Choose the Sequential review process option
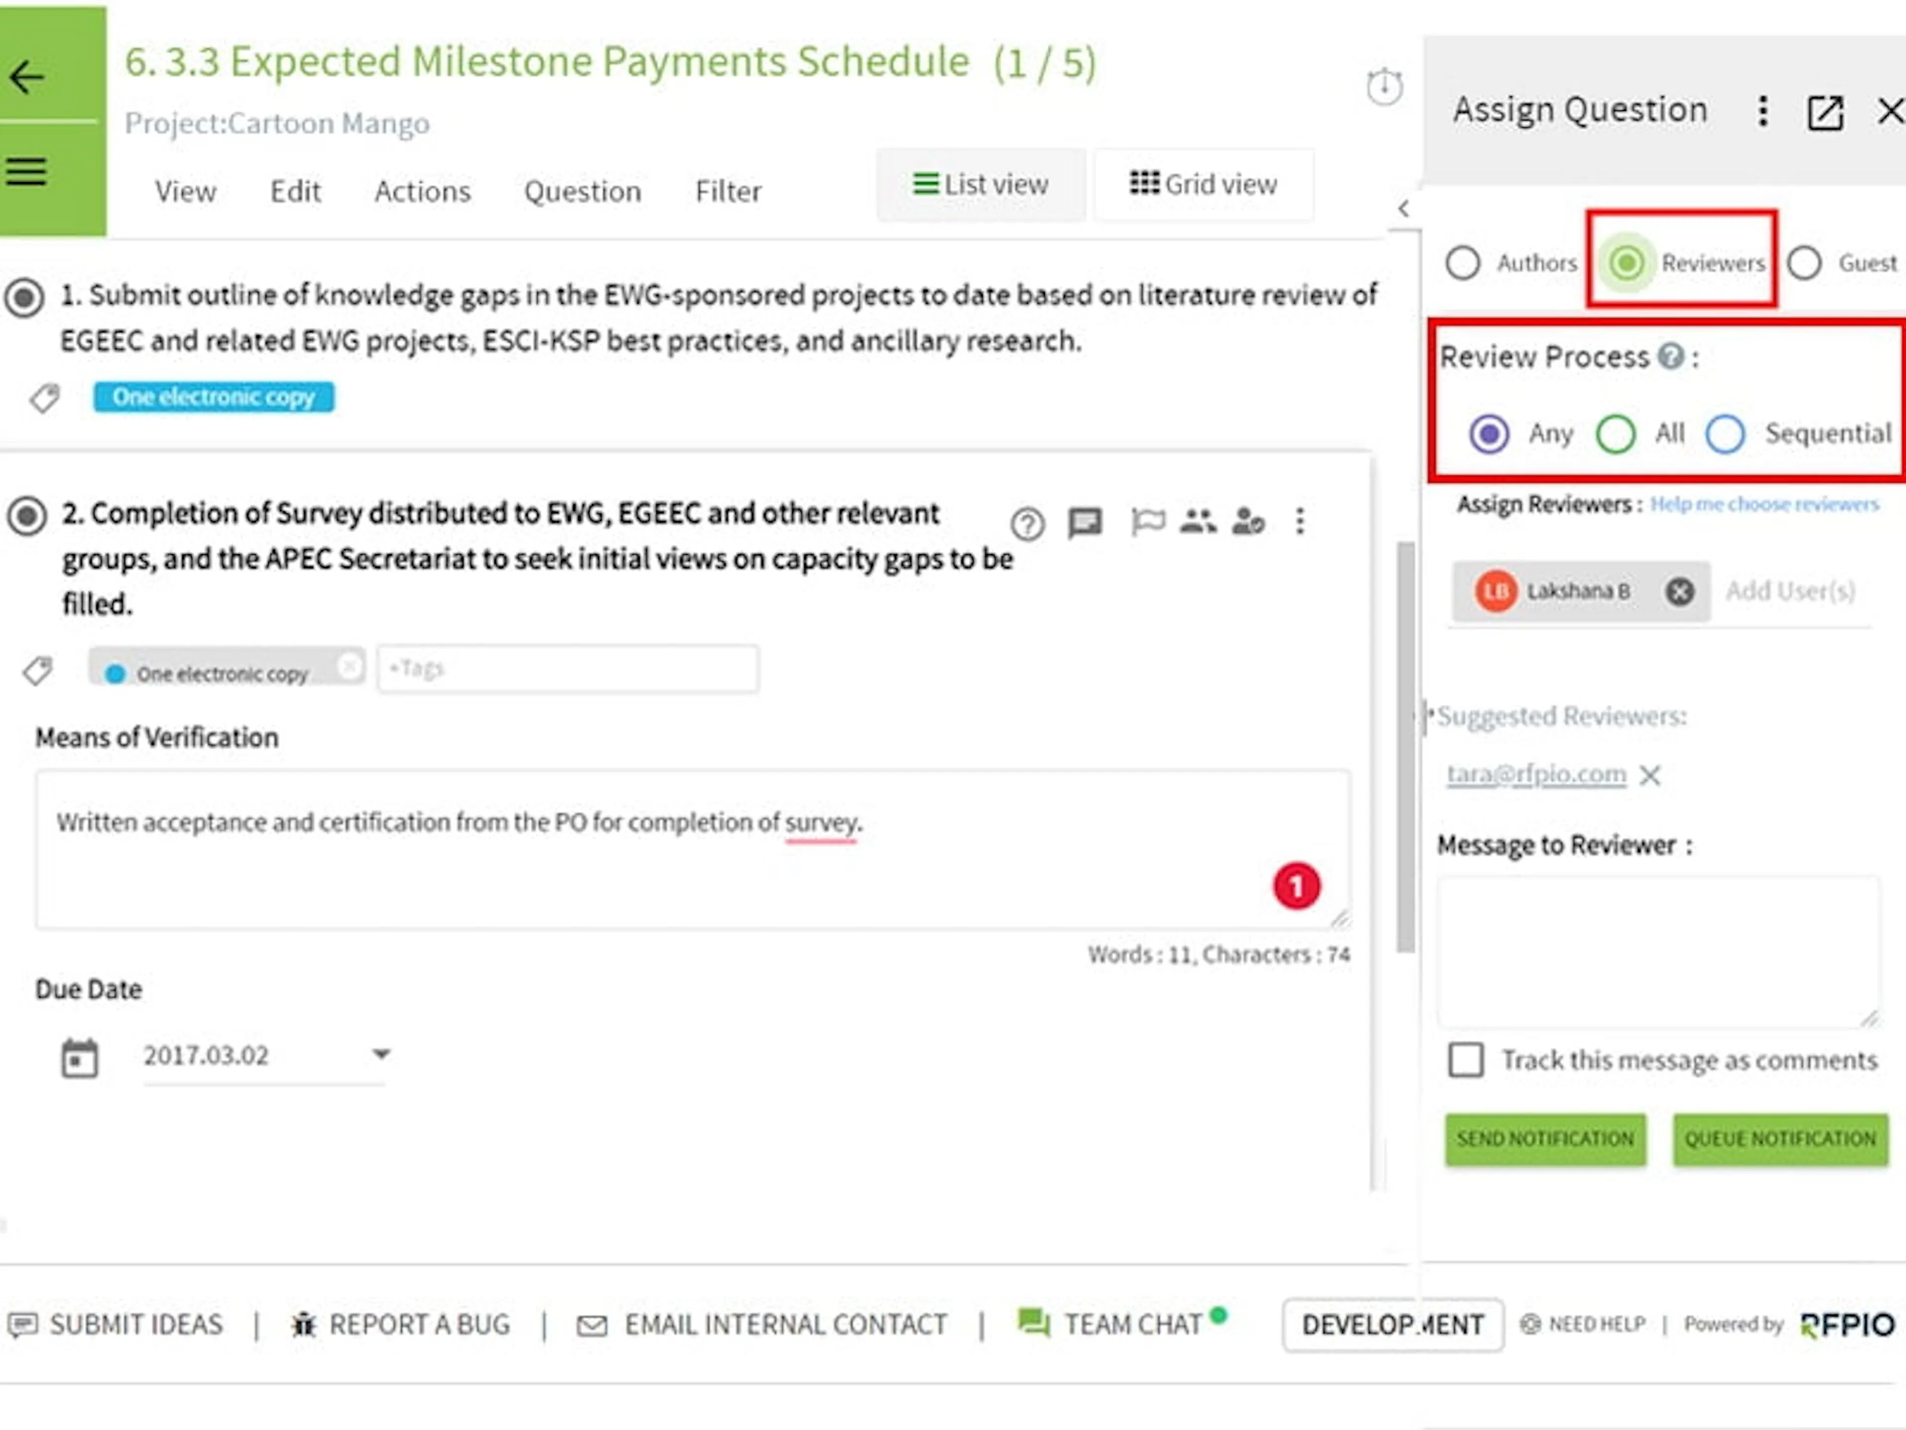The width and height of the screenshot is (1906, 1430). tap(1726, 433)
